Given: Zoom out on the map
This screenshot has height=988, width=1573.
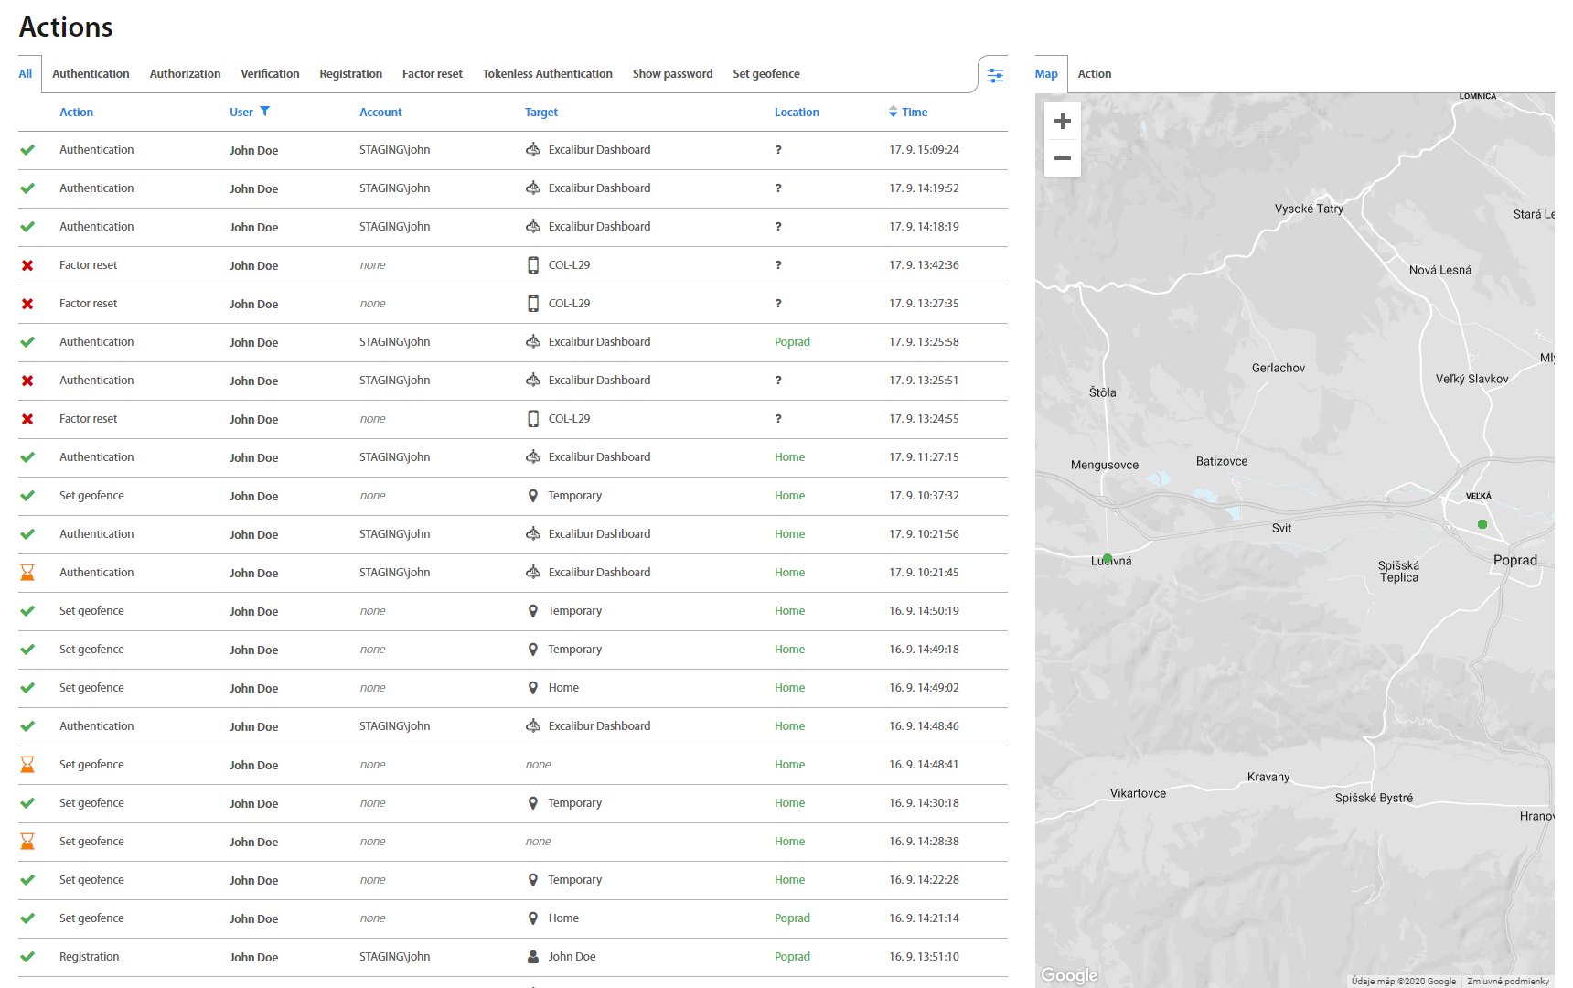Looking at the screenshot, I should 1062,158.
